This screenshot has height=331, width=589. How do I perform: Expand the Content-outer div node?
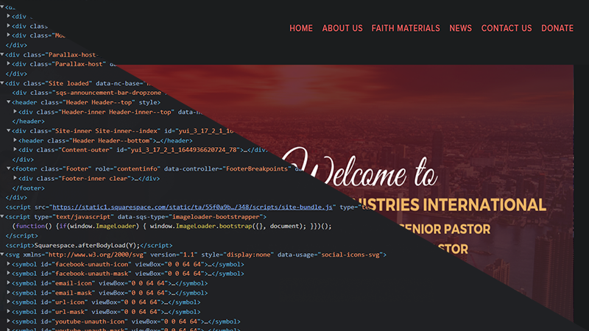[15, 149]
